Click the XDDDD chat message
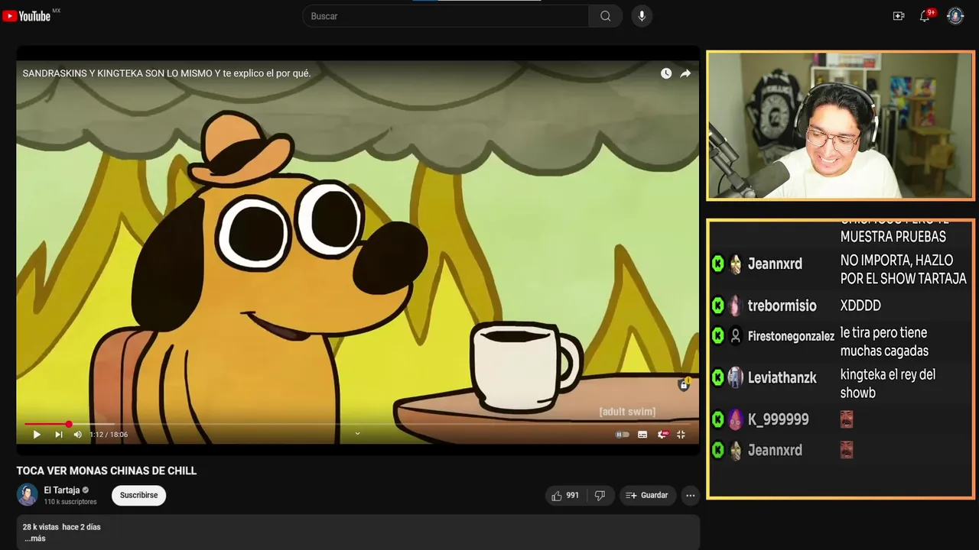This screenshot has height=550, width=979. click(860, 306)
